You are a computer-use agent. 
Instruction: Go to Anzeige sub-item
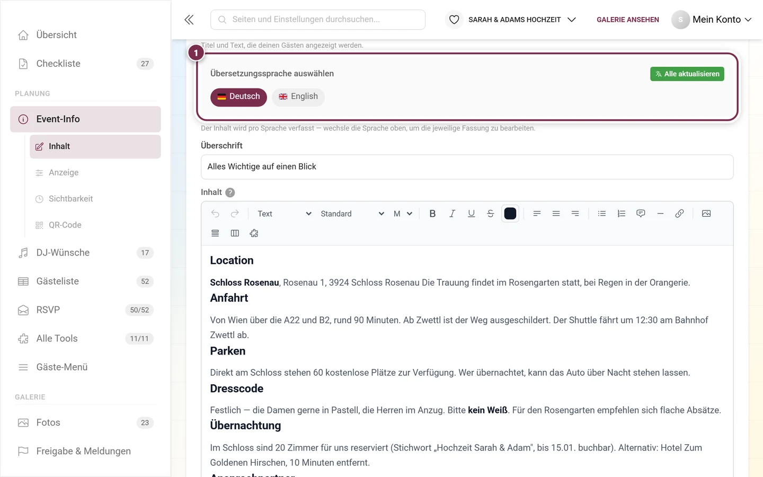[95, 173]
